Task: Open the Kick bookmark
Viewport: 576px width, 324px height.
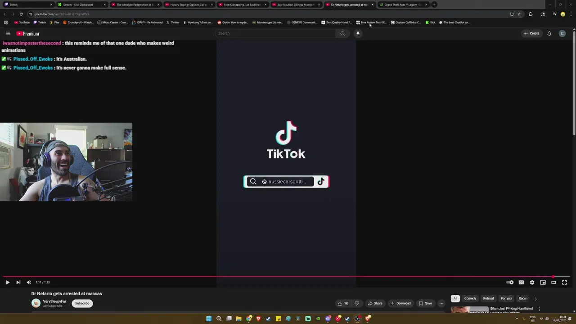Action: click(x=431, y=22)
